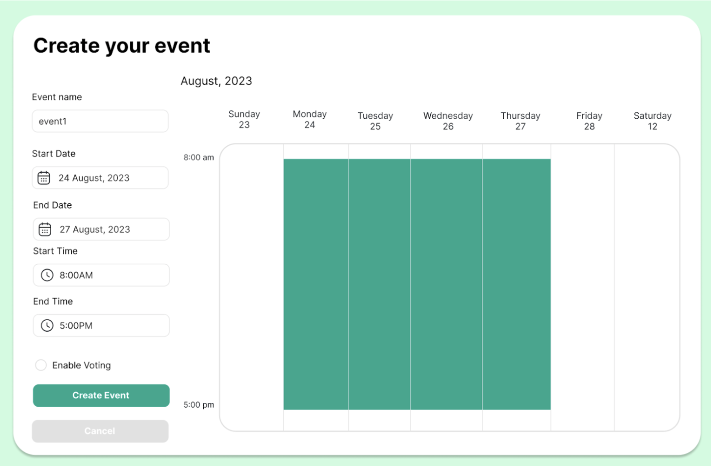This screenshot has height=466, width=711.
Task: Click the Create your event heading
Action: click(x=122, y=46)
